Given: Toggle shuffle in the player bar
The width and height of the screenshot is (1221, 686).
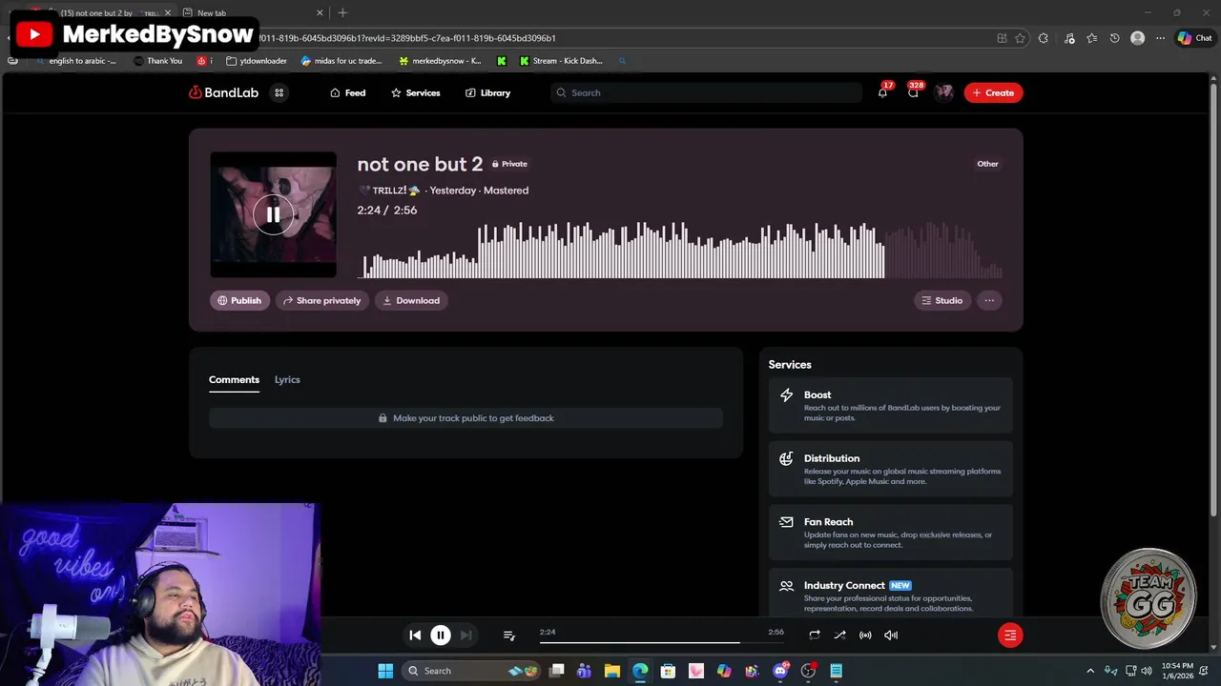Looking at the screenshot, I should pyautogui.click(x=839, y=635).
